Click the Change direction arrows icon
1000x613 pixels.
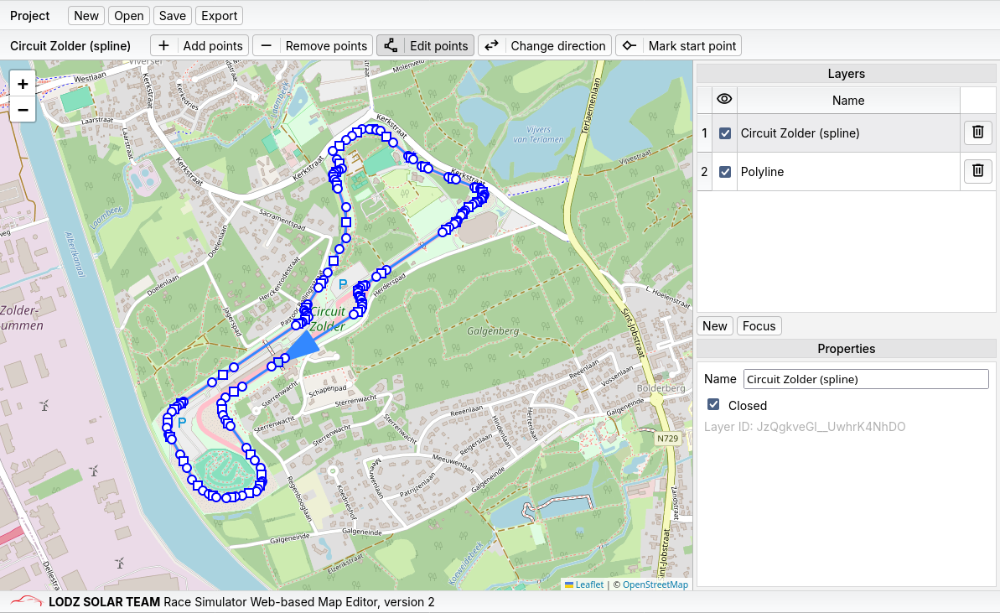[492, 45]
